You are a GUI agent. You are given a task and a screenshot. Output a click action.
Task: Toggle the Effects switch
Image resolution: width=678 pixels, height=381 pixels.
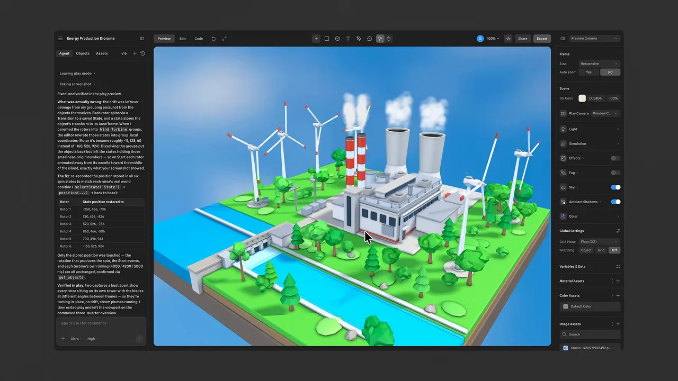pyautogui.click(x=615, y=158)
